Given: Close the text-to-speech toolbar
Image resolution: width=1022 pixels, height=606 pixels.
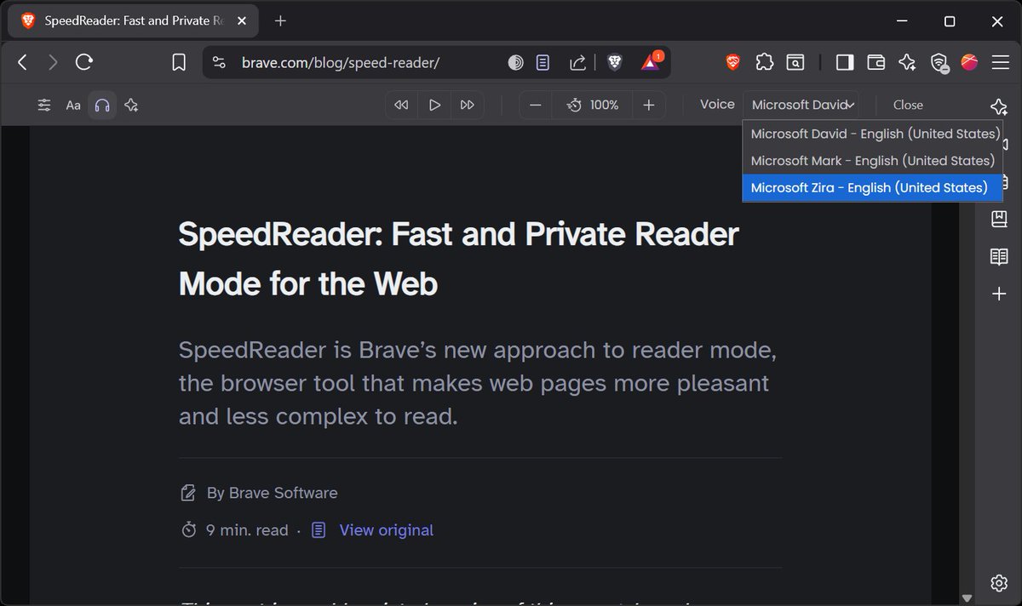Looking at the screenshot, I should pyautogui.click(x=908, y=105).
